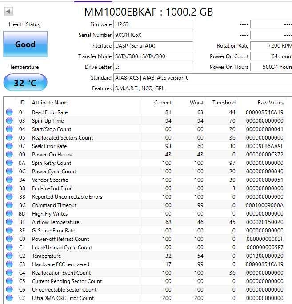
Task: Click the Features field S.M.A.R.T., NCQ, GPL
Action: tap(203, 88)
